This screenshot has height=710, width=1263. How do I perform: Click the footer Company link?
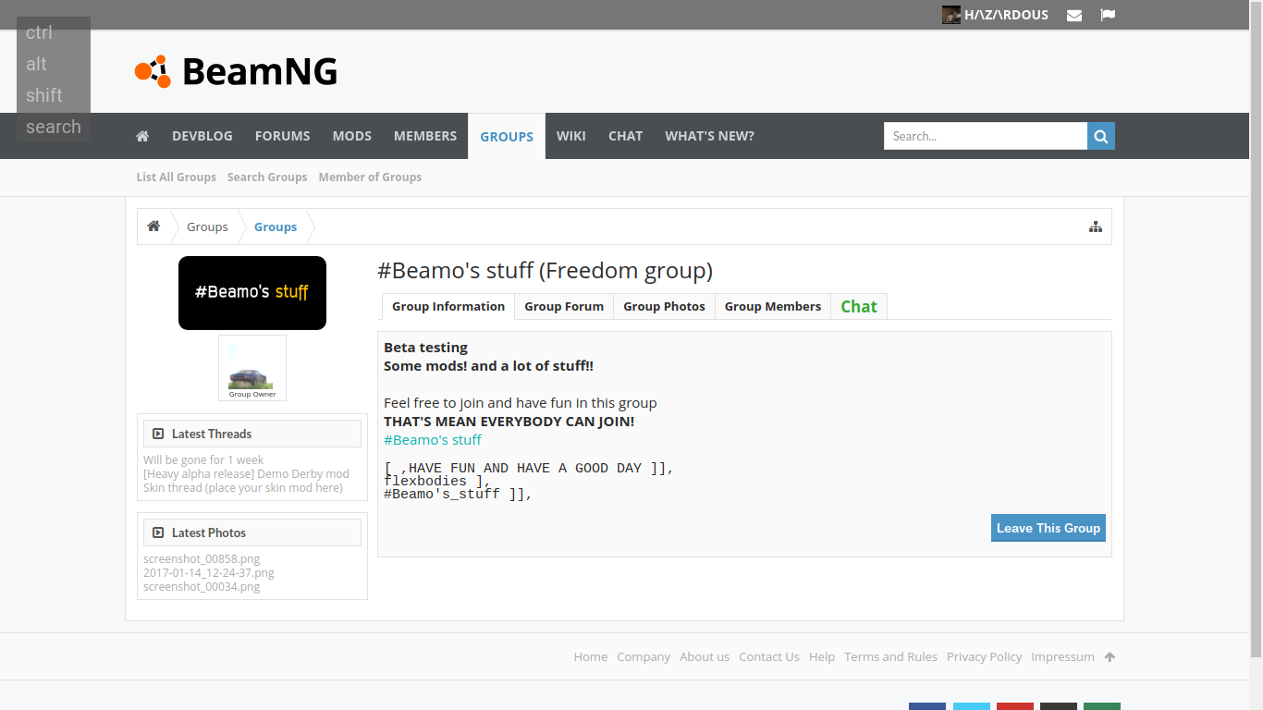pyautogui.click(x=644, y=656)
